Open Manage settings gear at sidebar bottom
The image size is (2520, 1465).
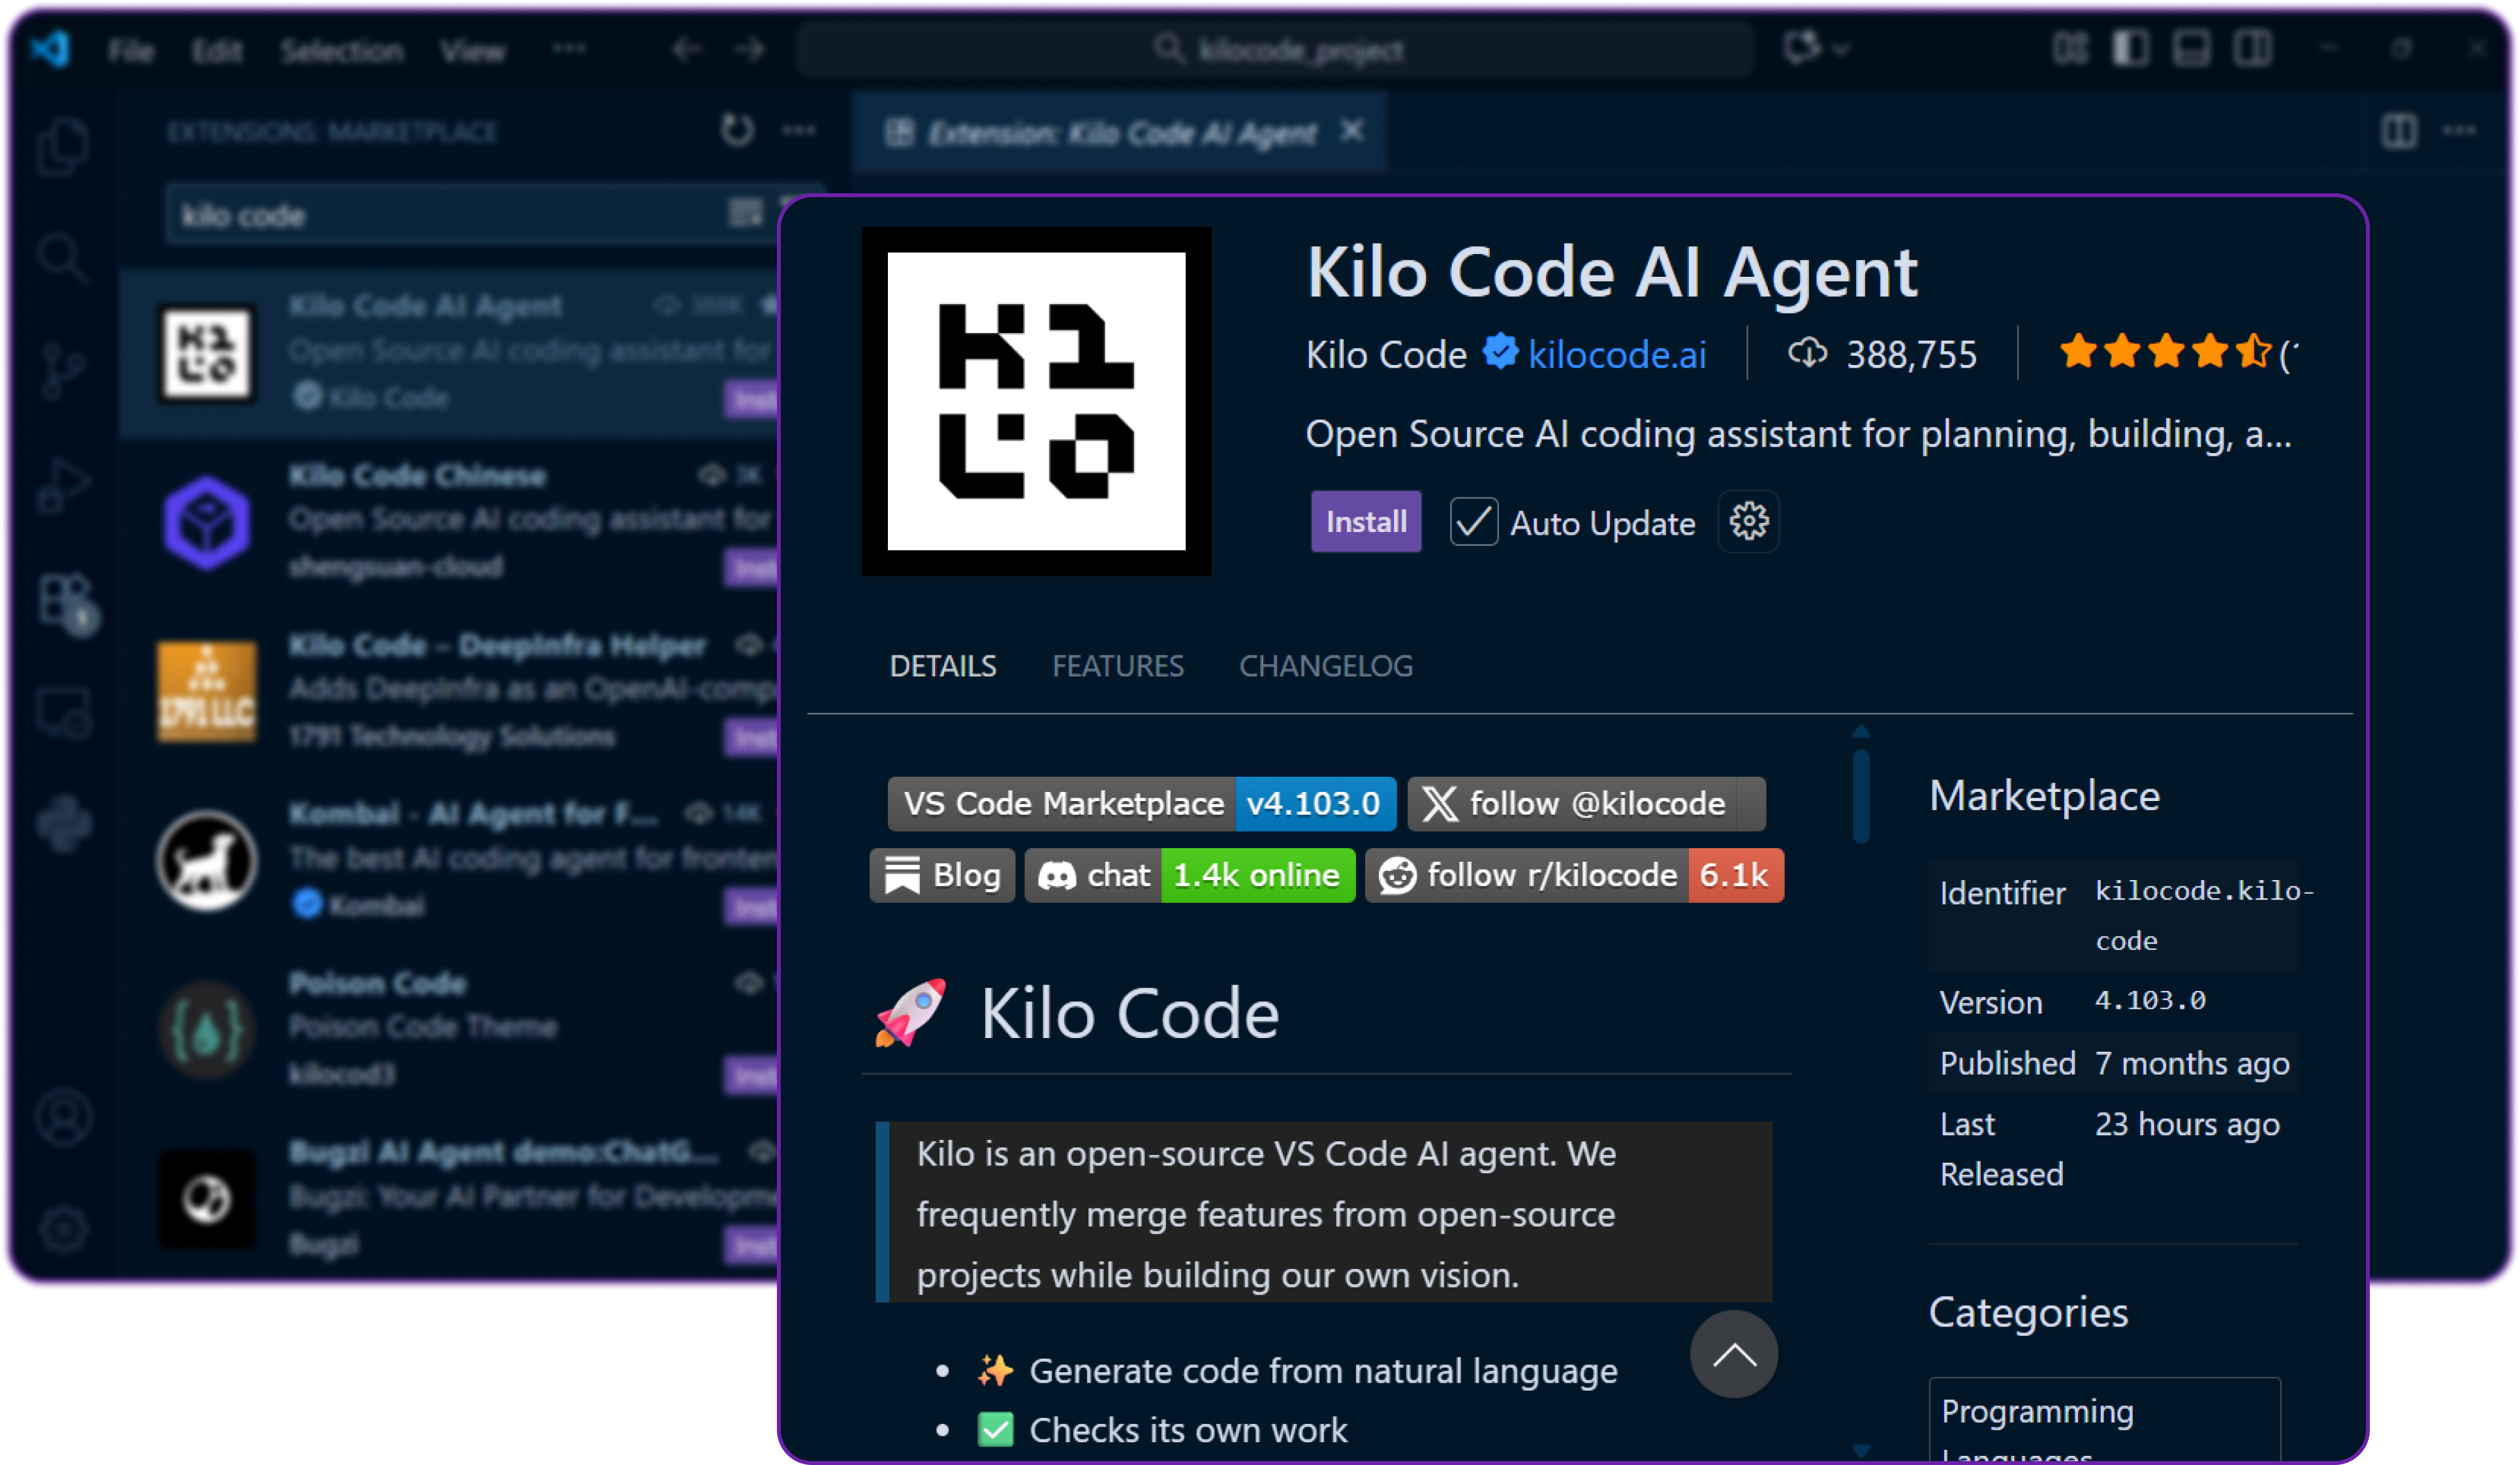(x=64, y=1228)
